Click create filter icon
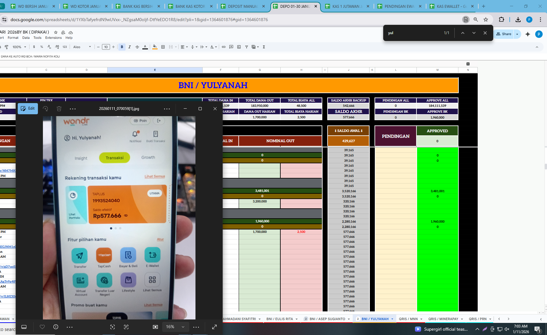Viewport: 547px width, 335px height. [246, 47]
